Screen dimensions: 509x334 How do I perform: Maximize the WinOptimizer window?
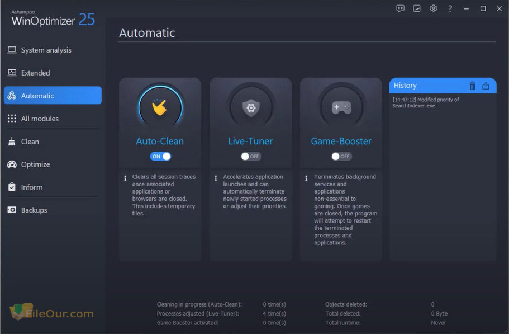tap(483, 8)
